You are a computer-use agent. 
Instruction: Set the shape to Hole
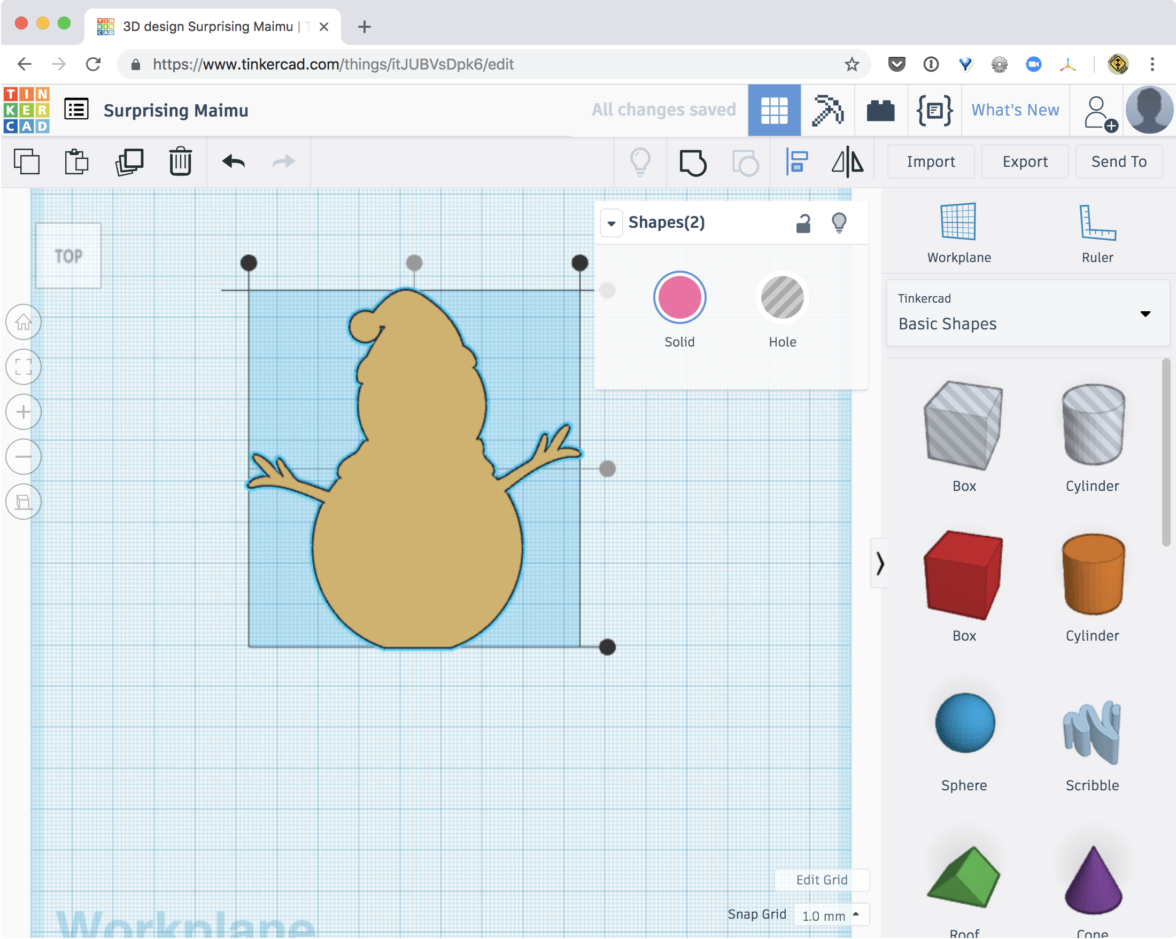click(782, 297)
